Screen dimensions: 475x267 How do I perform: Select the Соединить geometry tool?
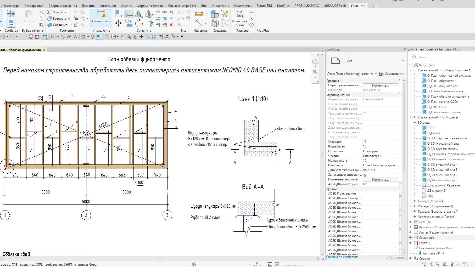pos(59,25)
